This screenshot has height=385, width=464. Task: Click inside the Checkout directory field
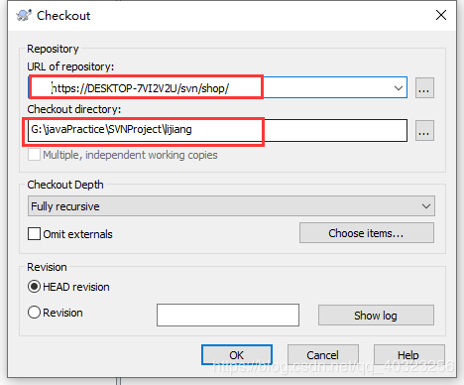tap(217, 130)
